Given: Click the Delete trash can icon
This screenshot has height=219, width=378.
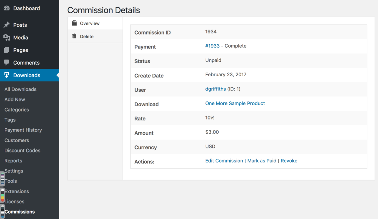Looking at the screenshot, I should point(74,36).
